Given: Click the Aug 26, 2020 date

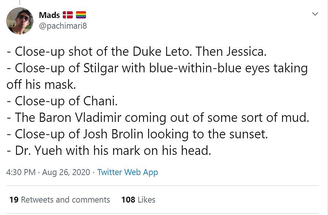Looking at the screenshot, I should (x=66, y=172).
